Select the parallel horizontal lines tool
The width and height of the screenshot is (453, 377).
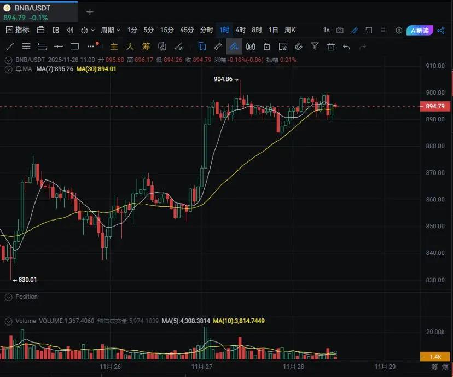[x=42, y=46]
